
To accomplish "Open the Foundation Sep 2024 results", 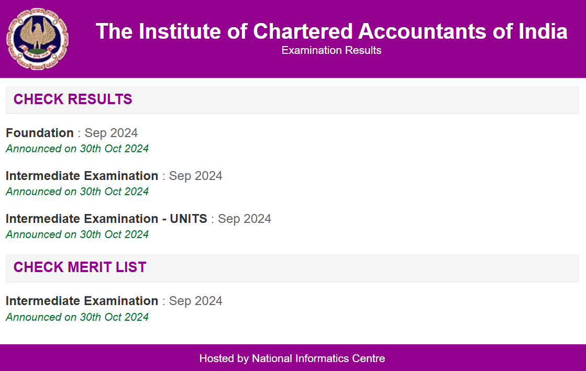I will [x=39, y=133].
